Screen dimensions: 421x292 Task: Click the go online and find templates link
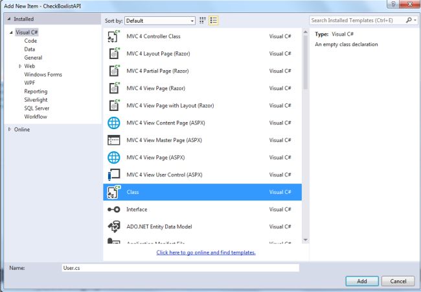click(x=206, y=252)
